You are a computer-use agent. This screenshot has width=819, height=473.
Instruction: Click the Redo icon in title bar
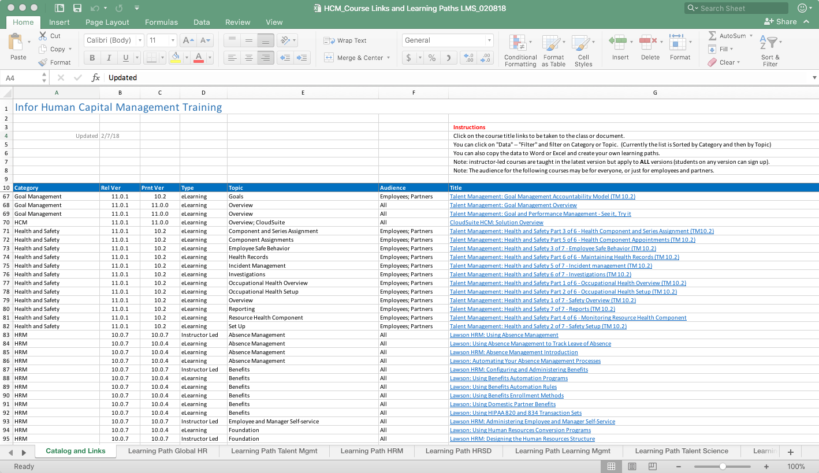tap(119, 8)
